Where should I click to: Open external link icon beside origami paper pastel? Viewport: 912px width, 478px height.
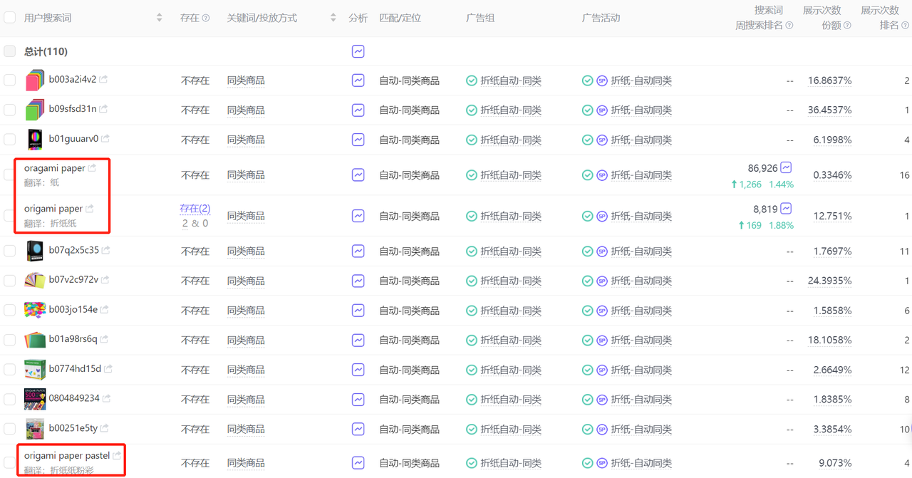117,455
